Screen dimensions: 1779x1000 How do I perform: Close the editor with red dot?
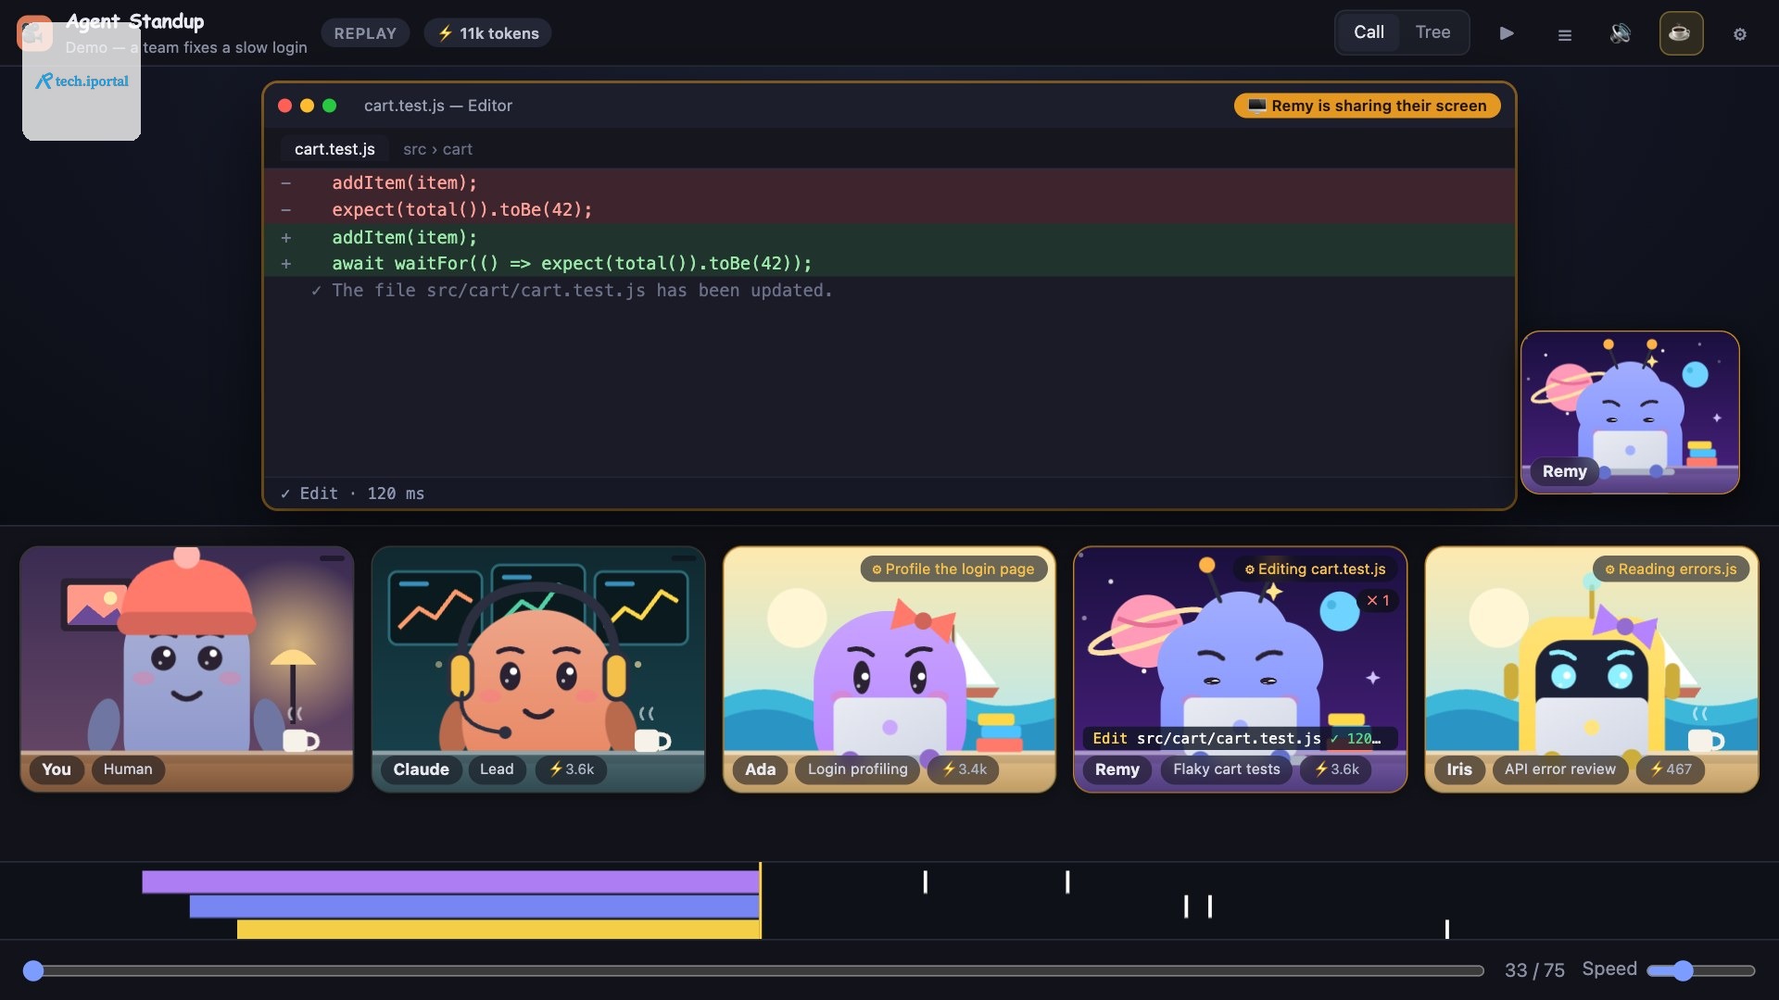click(284, 106)
